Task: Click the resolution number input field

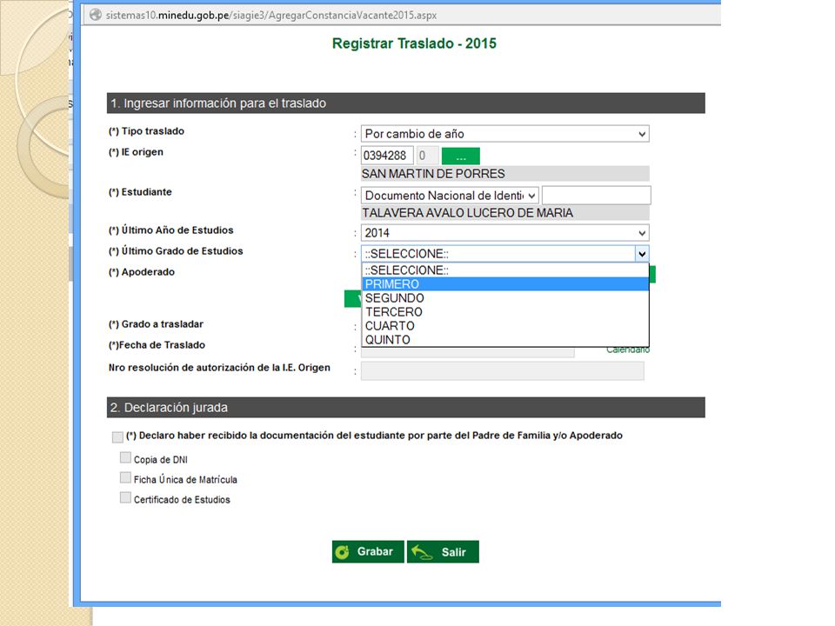Action: [x=502, y=370]
